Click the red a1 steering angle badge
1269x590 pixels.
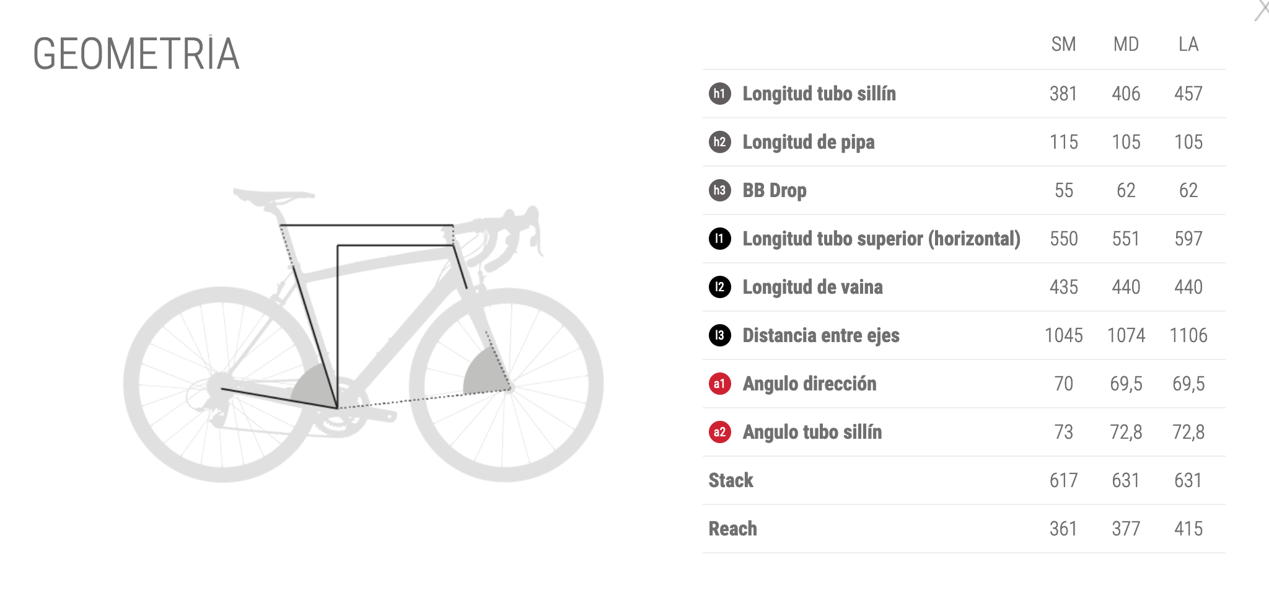pos(719,384)
